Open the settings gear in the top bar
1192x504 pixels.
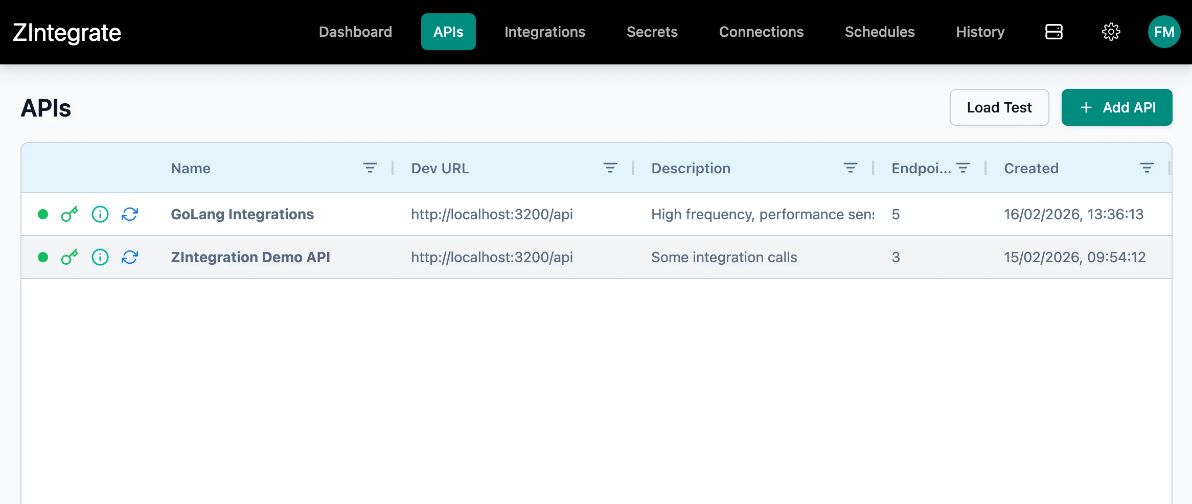point(1110,32)
